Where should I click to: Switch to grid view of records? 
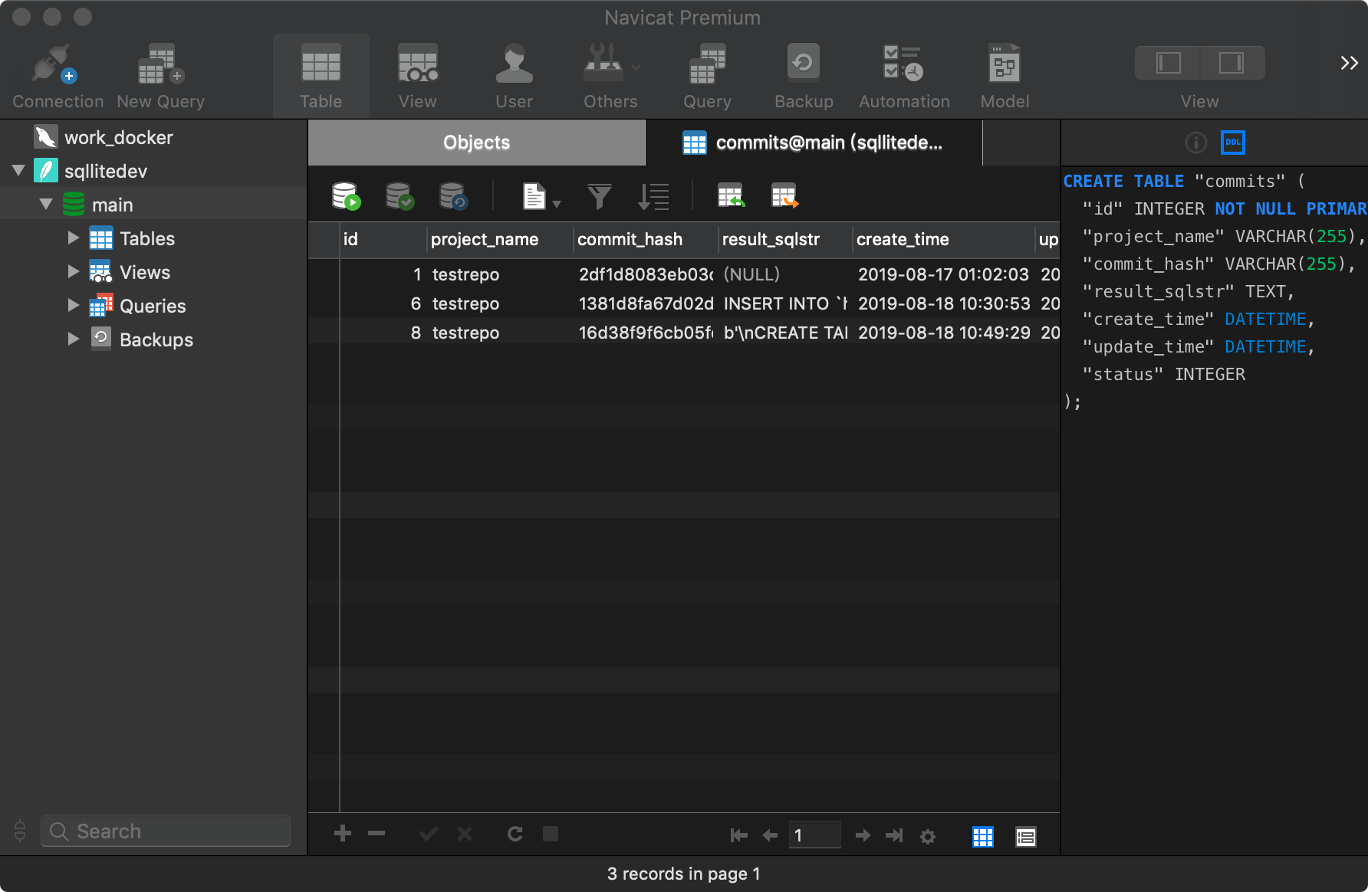tap(982, 836)
